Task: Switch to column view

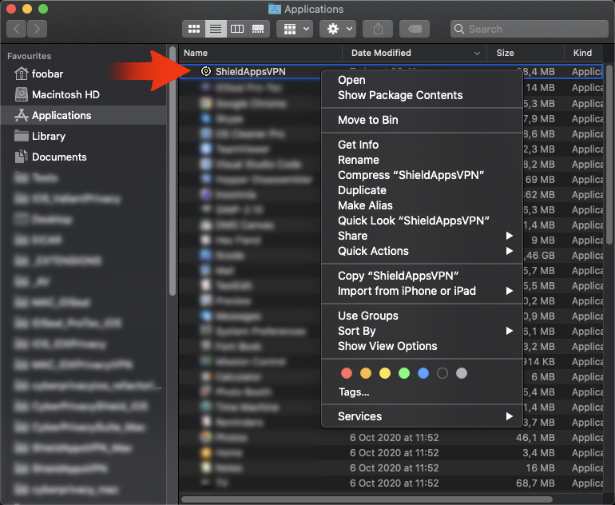Action: pos(237,29)
